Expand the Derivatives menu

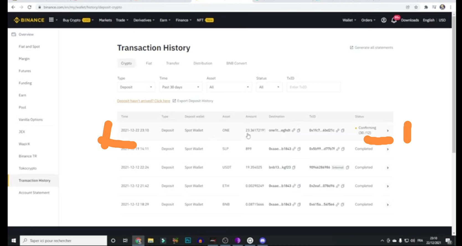tap(144, 20)
